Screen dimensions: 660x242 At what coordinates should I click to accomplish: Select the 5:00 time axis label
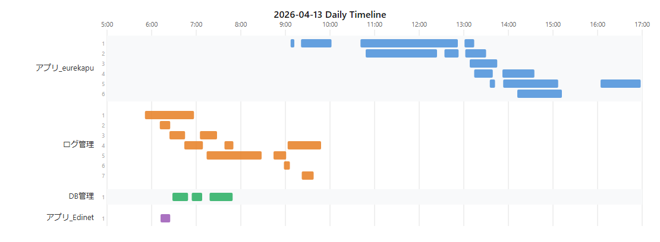pos(107,24)
